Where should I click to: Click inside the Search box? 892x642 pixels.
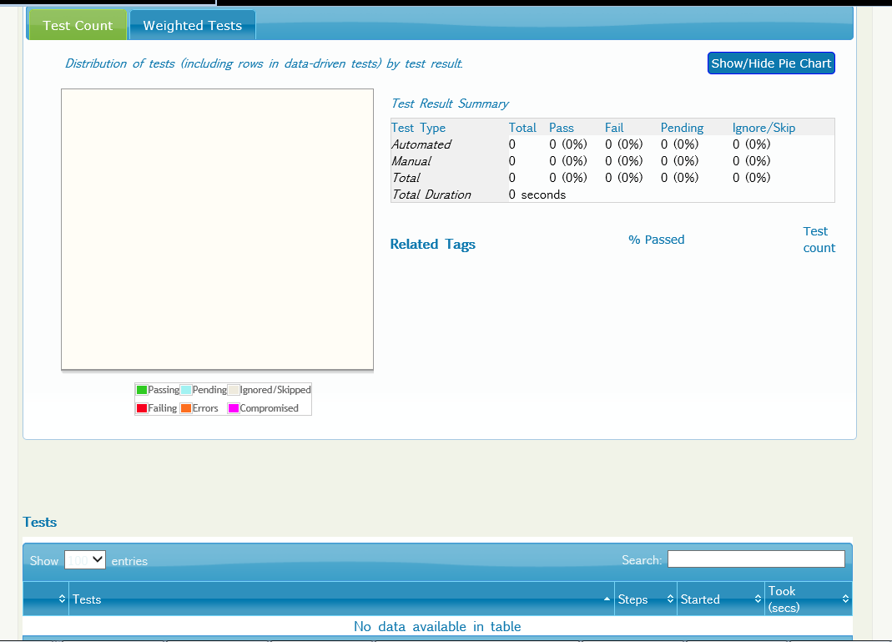[x=755, y=559]
